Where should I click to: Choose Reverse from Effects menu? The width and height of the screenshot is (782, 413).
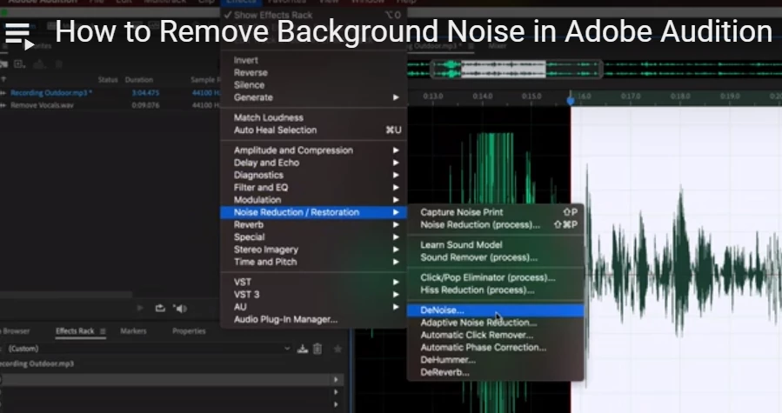click(x=313, y=73)
